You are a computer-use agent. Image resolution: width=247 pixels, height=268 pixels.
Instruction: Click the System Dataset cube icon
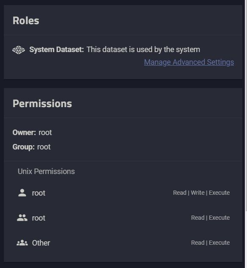19,50
